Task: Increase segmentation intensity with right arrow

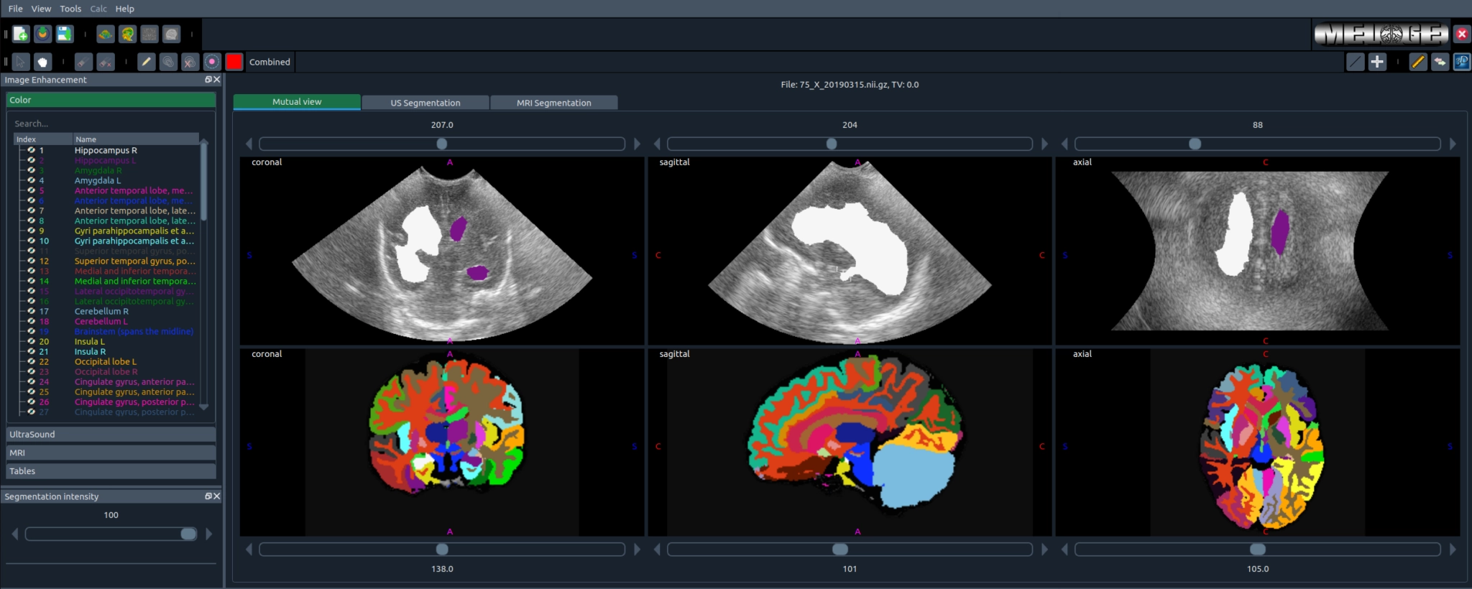Action: [209, 534]
